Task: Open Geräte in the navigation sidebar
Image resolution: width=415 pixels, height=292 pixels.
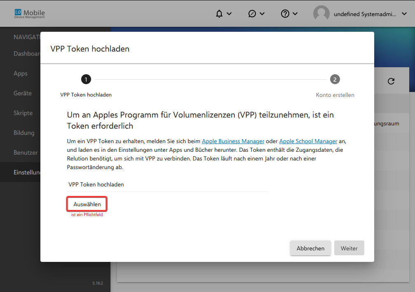Action: [x=23, y=93]
